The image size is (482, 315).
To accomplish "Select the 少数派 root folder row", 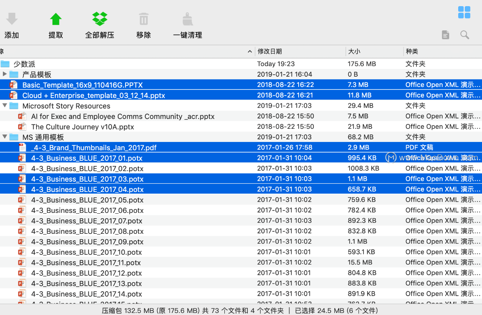I will 241,64.
